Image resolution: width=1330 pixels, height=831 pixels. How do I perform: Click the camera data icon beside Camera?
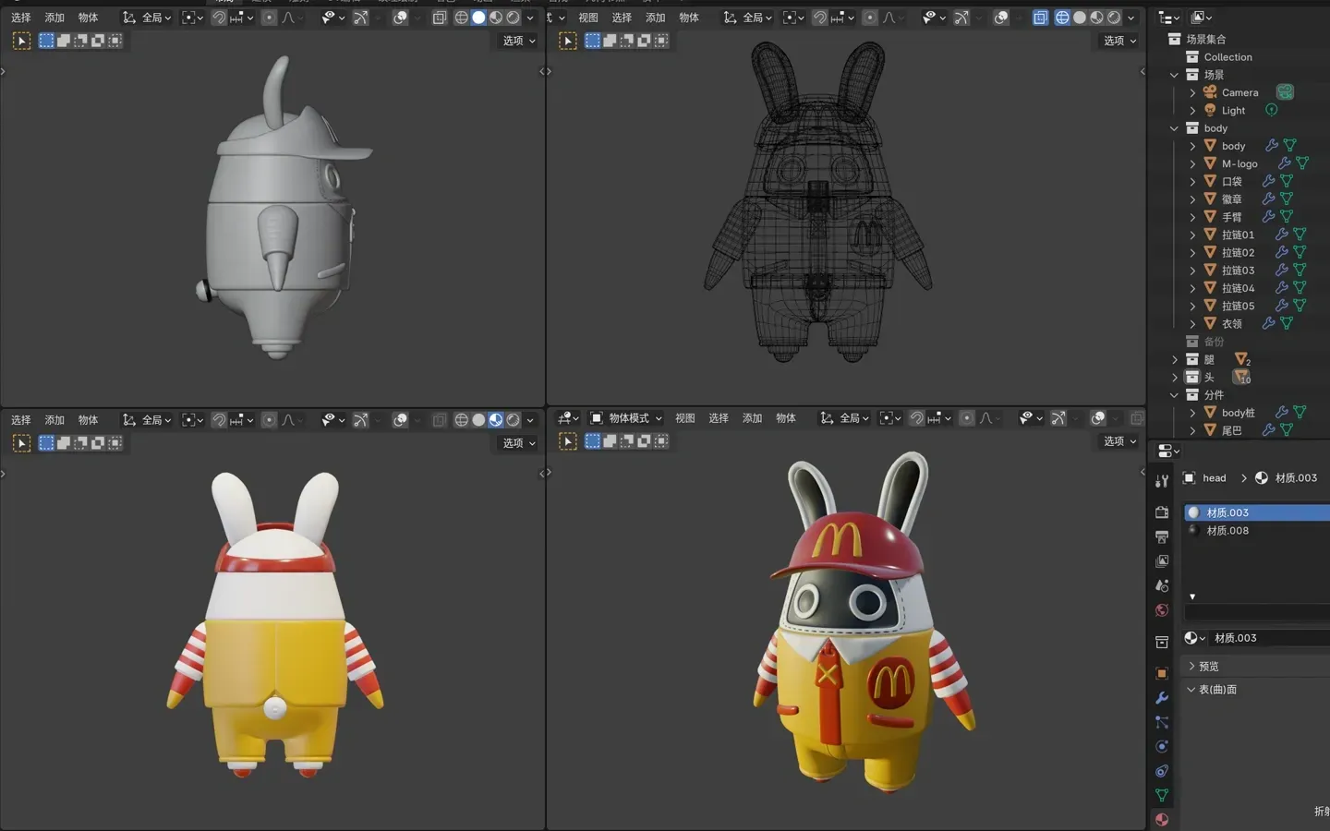pyautogui.click(x=1285, y=92)
